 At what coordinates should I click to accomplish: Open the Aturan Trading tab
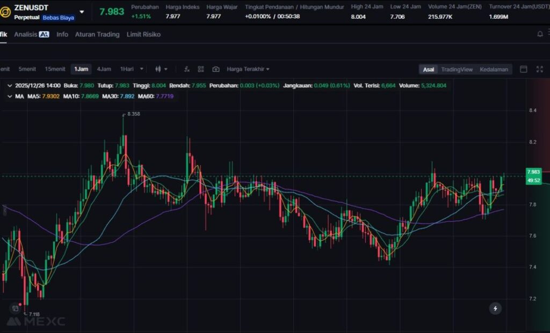[x=97, y=34]
